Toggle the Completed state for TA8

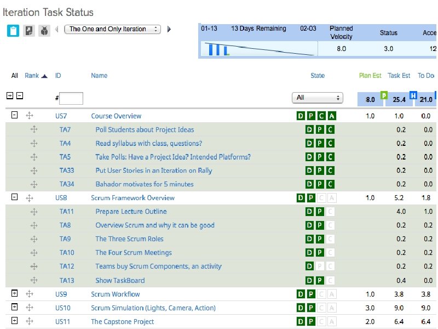331,225
